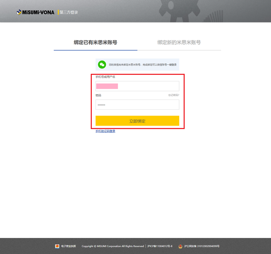Click the 沪公网安备 badge icon in footer
Screen dimensions: 271x254
click(180, 246)
